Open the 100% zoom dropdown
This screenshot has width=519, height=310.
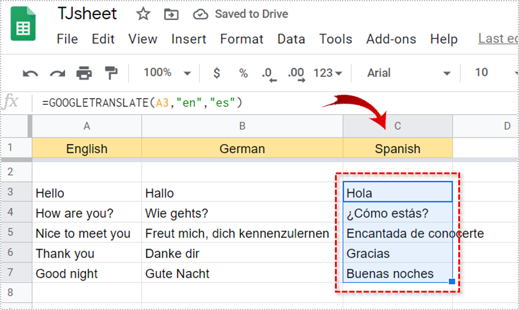(x=167, y=73)
